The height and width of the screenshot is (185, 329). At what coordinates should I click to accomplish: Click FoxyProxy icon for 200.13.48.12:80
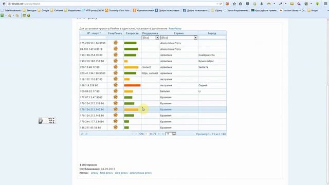point(115,67)
